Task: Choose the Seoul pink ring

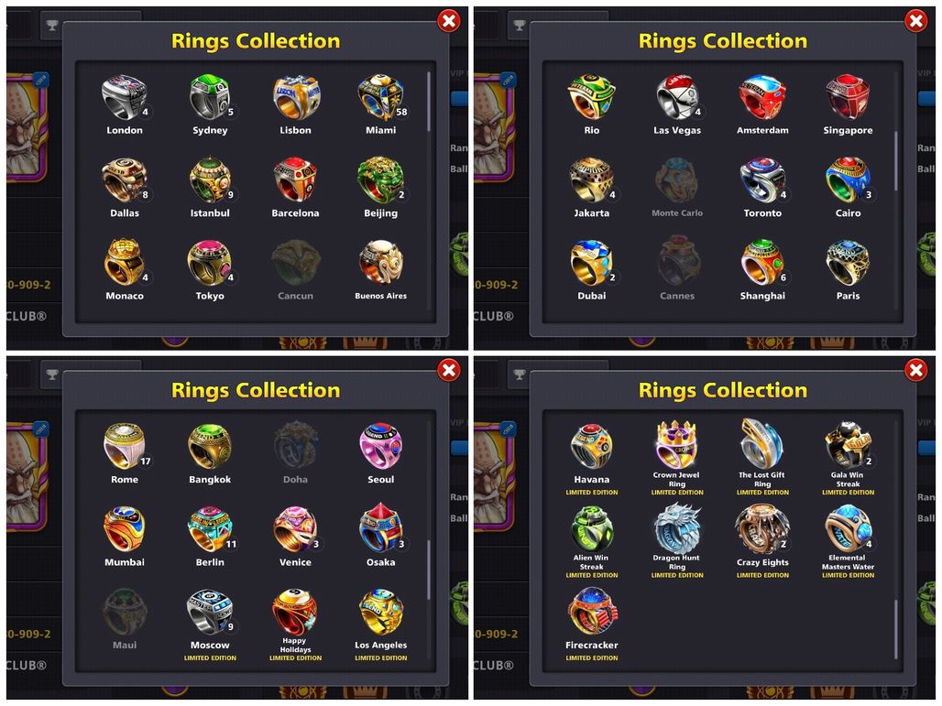Action: click(x=381, y=447)
